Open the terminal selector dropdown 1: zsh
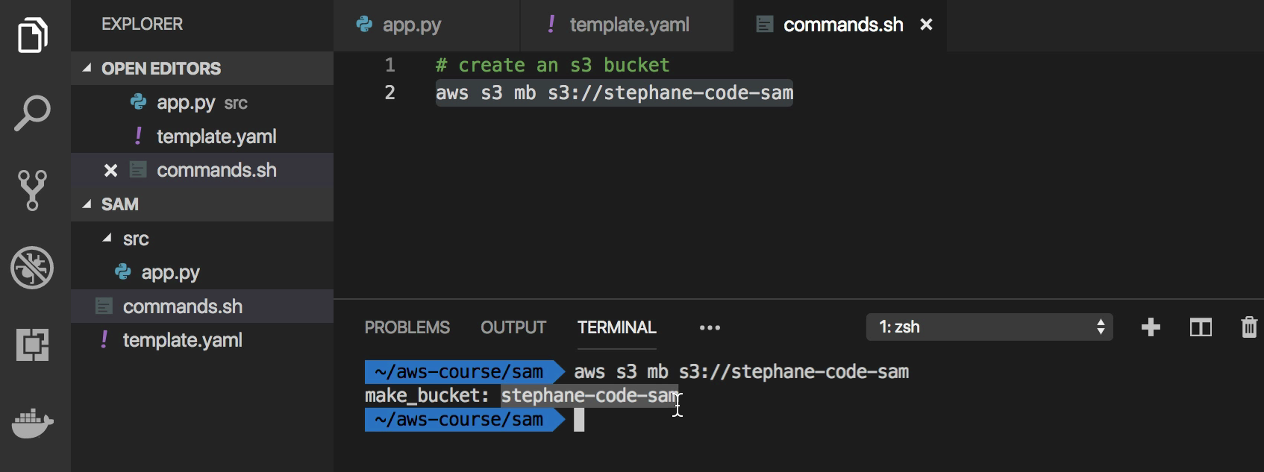1264x472 pixels. point(989,327)
